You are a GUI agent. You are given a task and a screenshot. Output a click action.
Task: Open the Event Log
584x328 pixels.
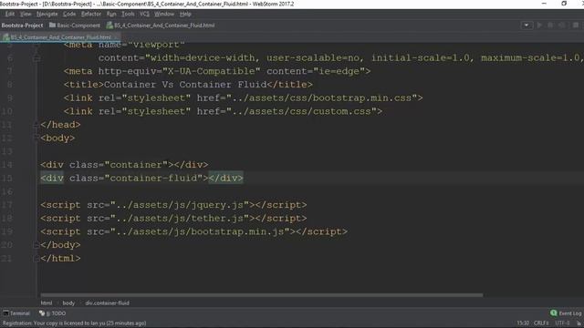point(566,313)
